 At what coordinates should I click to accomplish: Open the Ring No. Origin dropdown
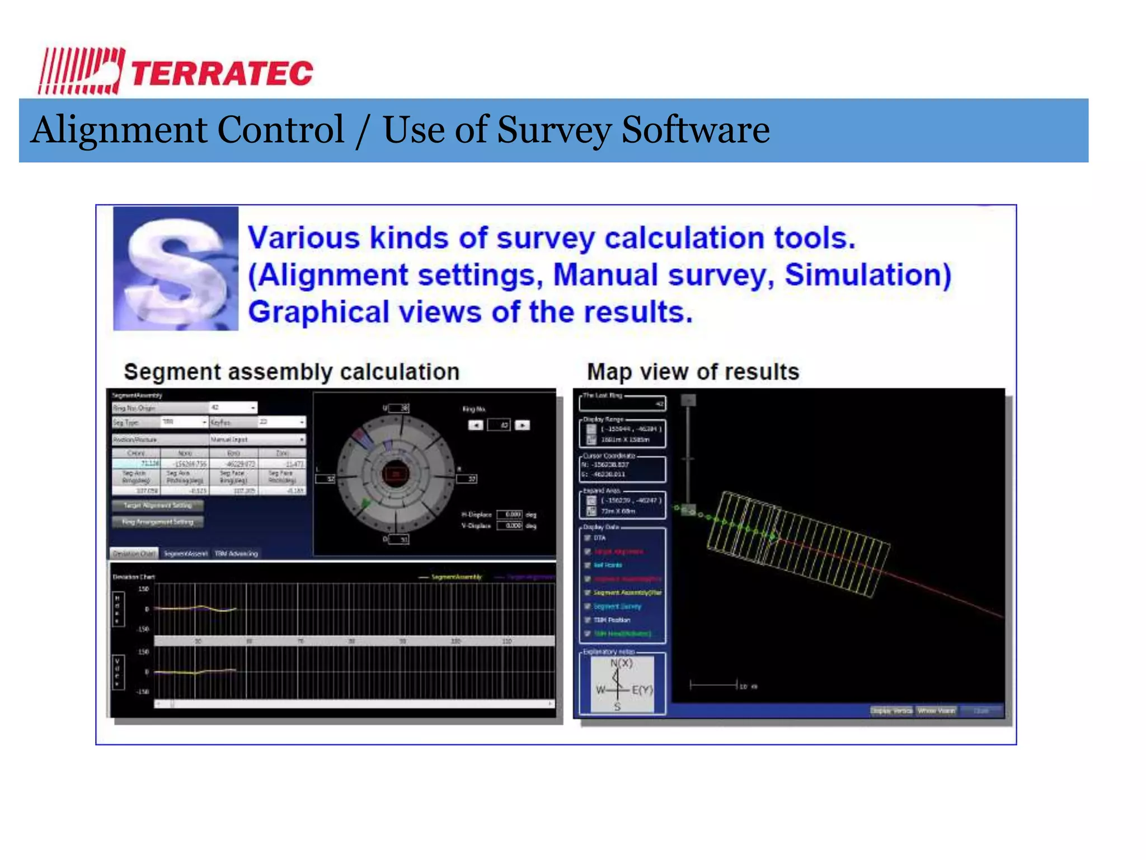tap(233, 408)
